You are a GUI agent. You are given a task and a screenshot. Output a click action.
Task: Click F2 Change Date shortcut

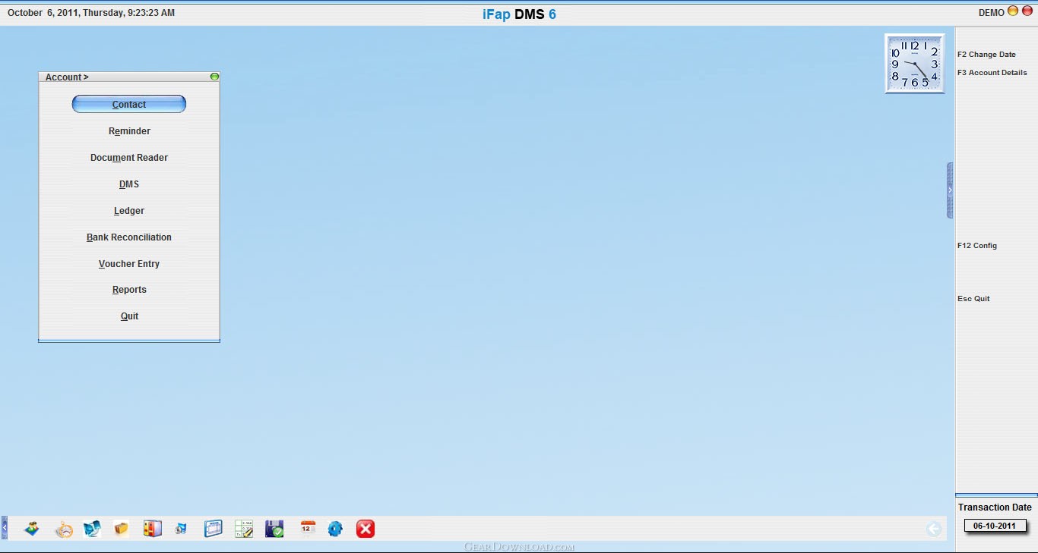986,55
